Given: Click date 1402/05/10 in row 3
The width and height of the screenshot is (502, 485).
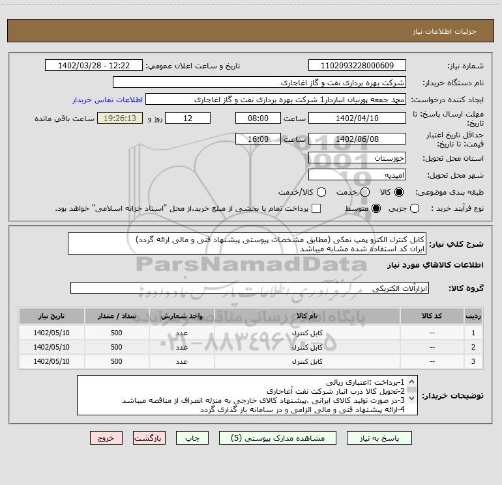Looking at the screenshot, I should point(52,361).
